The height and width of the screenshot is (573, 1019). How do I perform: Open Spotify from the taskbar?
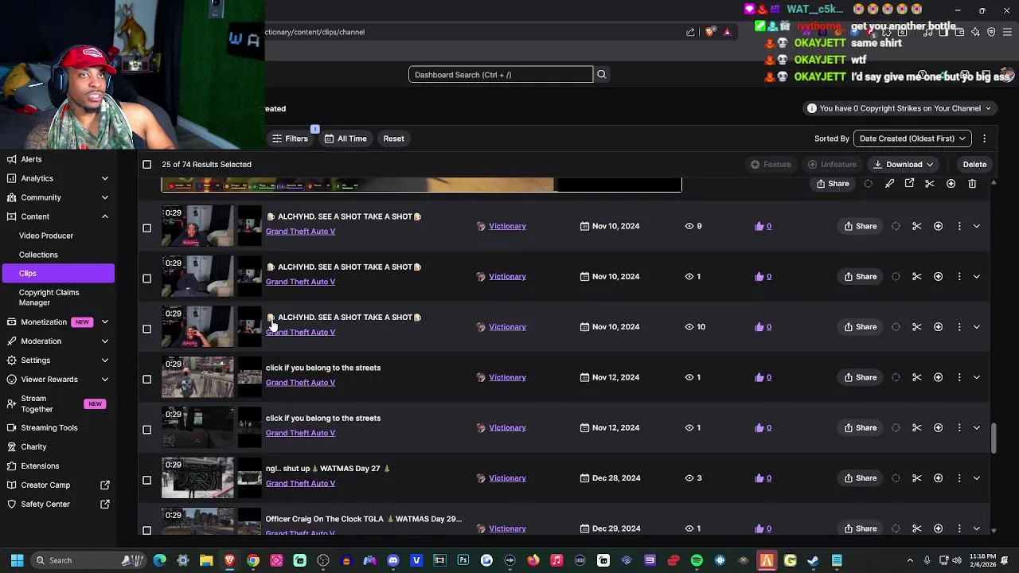point(697,560)
